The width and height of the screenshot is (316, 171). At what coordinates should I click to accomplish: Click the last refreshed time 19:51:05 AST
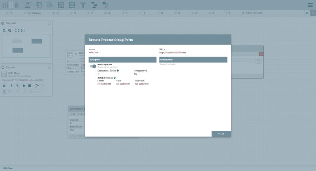coord(254,13)
